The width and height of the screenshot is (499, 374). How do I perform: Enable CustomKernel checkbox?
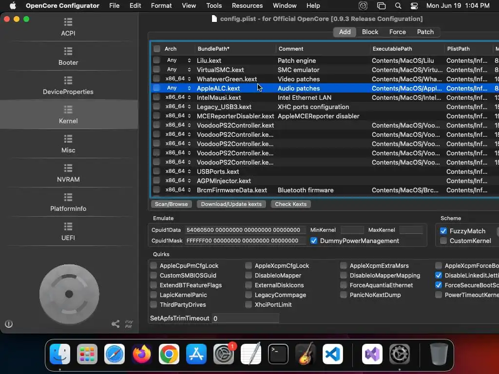pos(443,241)
